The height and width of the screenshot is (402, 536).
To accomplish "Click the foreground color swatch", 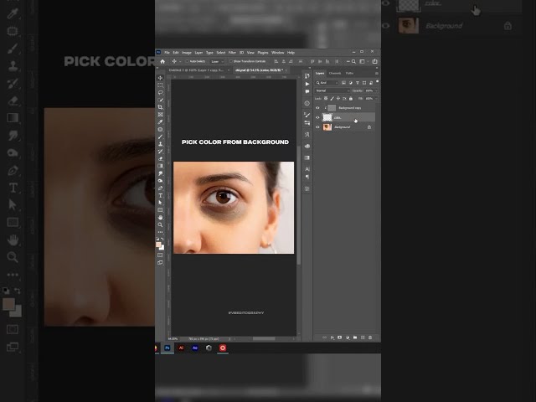I will click(x=158, y=245).
